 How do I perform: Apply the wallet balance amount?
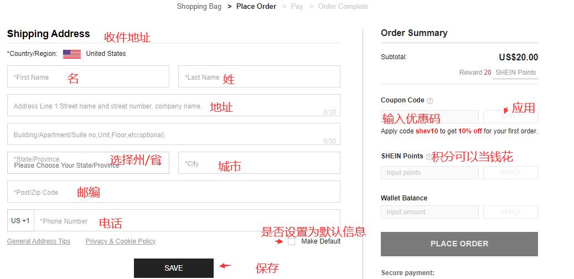[x=510, y=212]
